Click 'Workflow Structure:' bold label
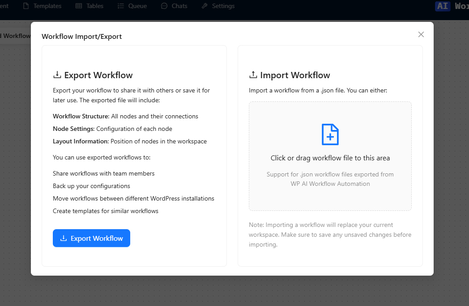Screen dimensions: 469x306 (81, 116)
